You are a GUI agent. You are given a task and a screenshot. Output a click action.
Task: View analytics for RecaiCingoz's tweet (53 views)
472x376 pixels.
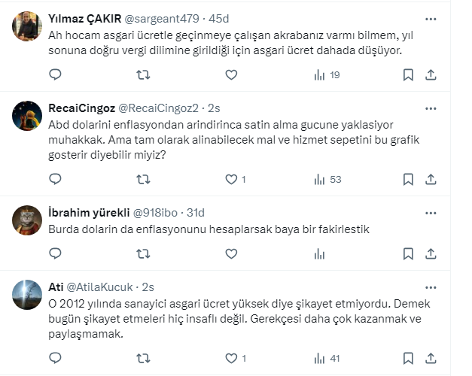coord(328,179)
